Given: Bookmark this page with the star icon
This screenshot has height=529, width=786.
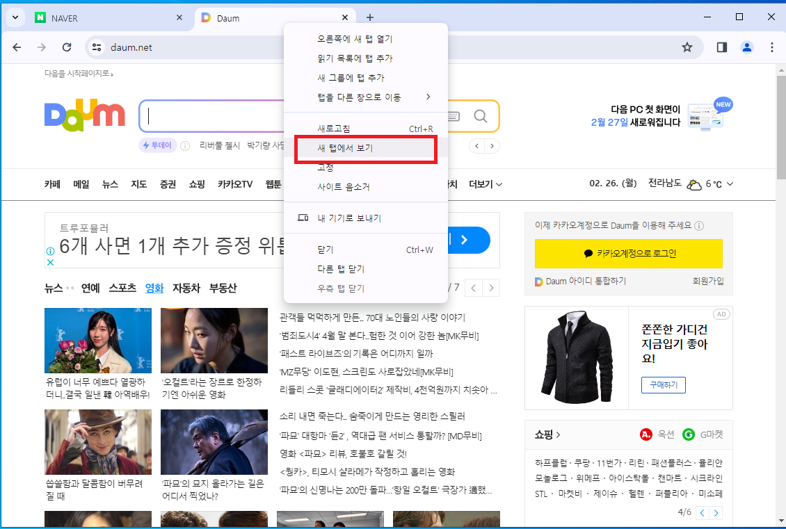Looking at the screenshot, I should pos(687,47).
